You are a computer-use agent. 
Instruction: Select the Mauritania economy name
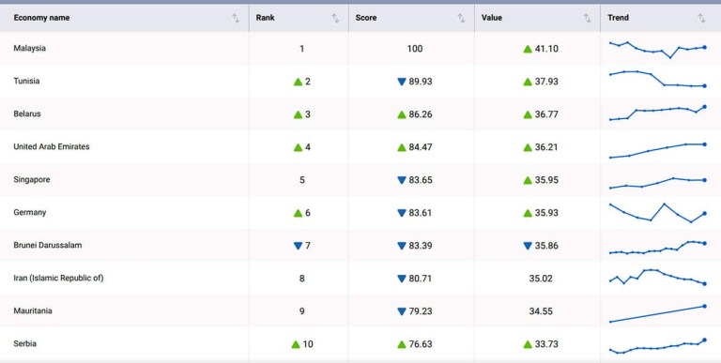pos(33,311)
